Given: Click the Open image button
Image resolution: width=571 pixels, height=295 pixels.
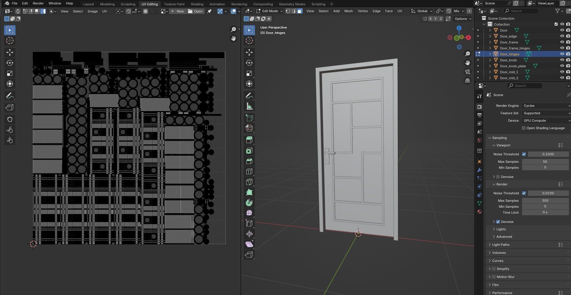Looking at the screenshot, I should (x=195, y=11).
